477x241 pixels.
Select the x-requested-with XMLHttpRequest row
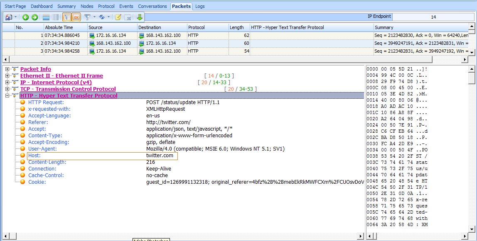107,109
